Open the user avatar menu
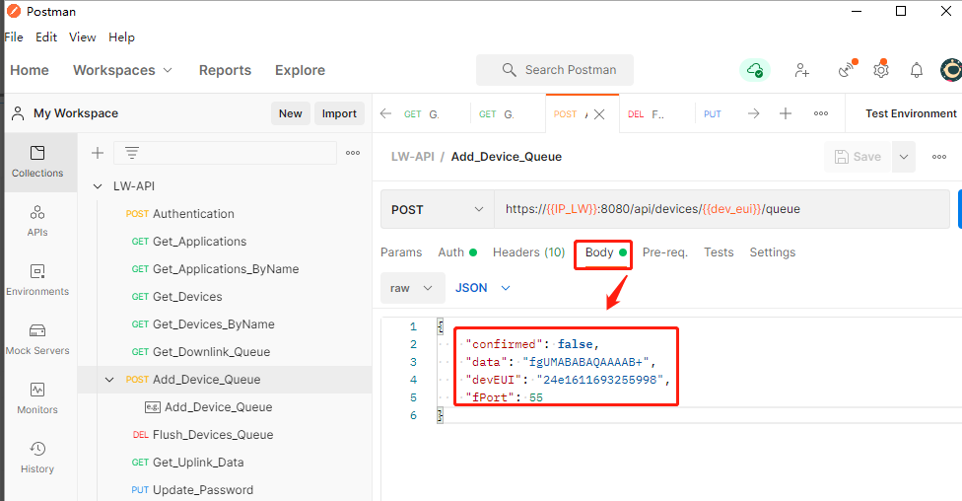This screenshot has width=962, height=501. 951,70
